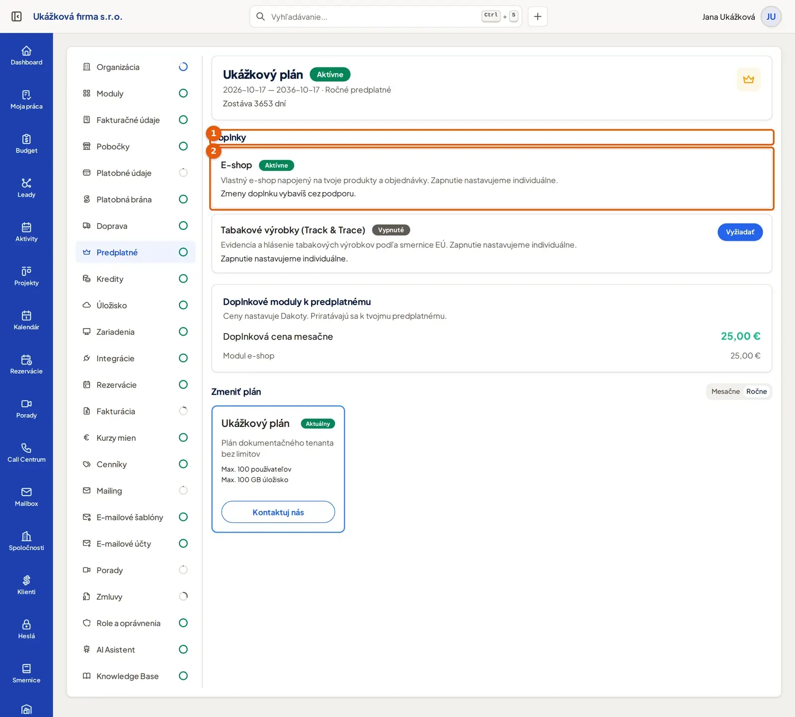Open Fakturačné údaje settings
795x717 pixels.
point(135,120)
